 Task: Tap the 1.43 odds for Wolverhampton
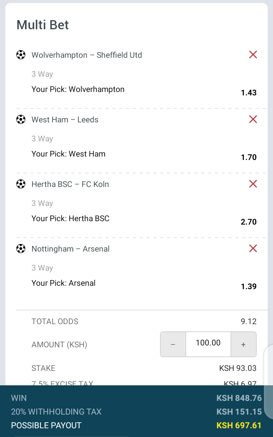[249, 93]
